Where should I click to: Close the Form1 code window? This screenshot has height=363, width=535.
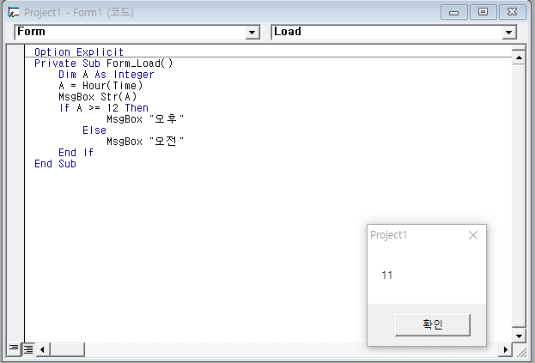(513, 12)
